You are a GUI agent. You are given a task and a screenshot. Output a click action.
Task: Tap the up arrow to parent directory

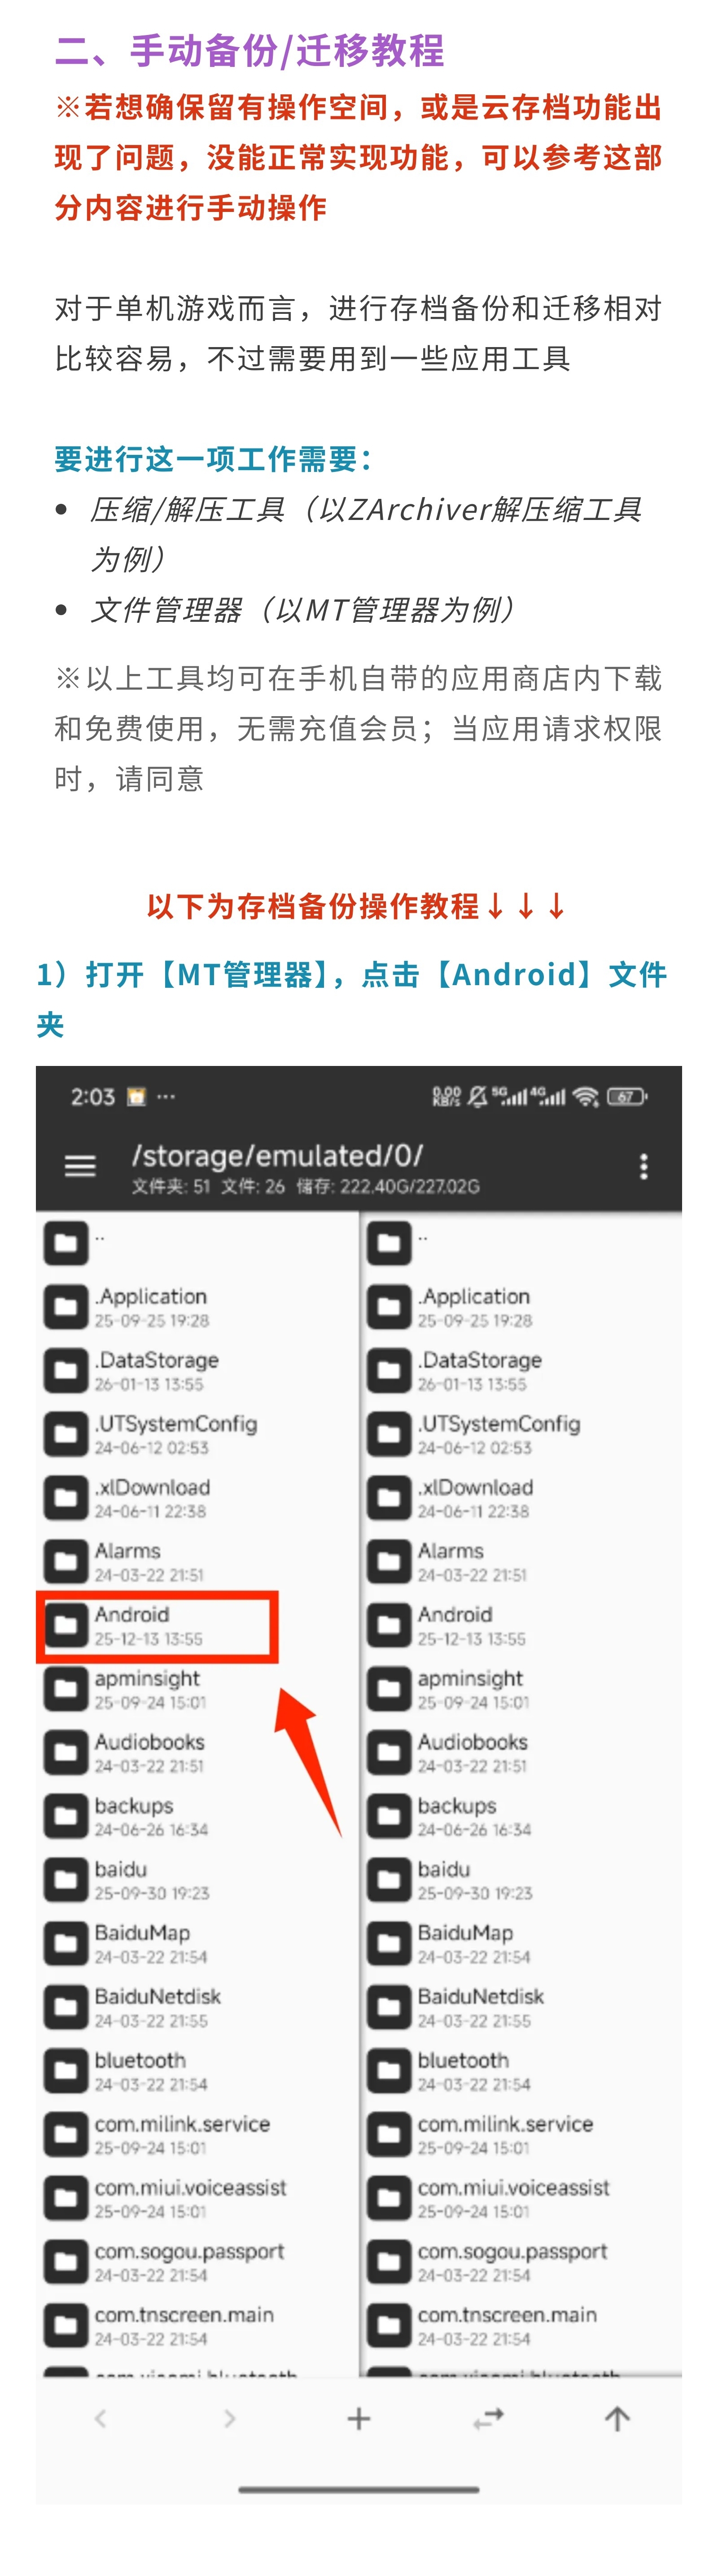[x=617, y=2418]
